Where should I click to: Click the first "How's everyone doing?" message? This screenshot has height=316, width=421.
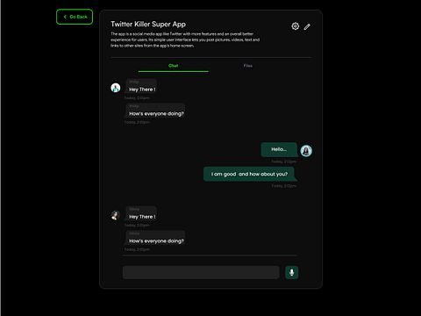(x=156, y=111)
